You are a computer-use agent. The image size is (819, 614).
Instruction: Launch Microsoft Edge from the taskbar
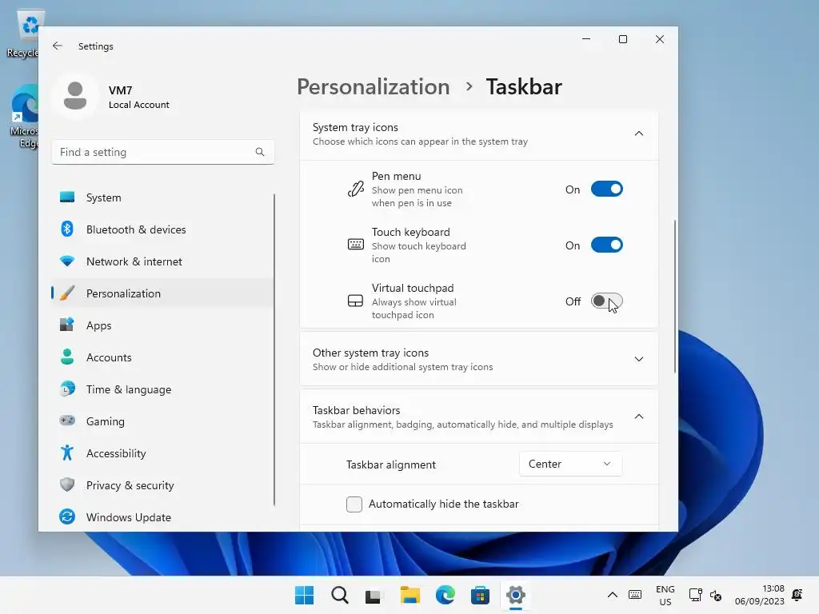445,595
